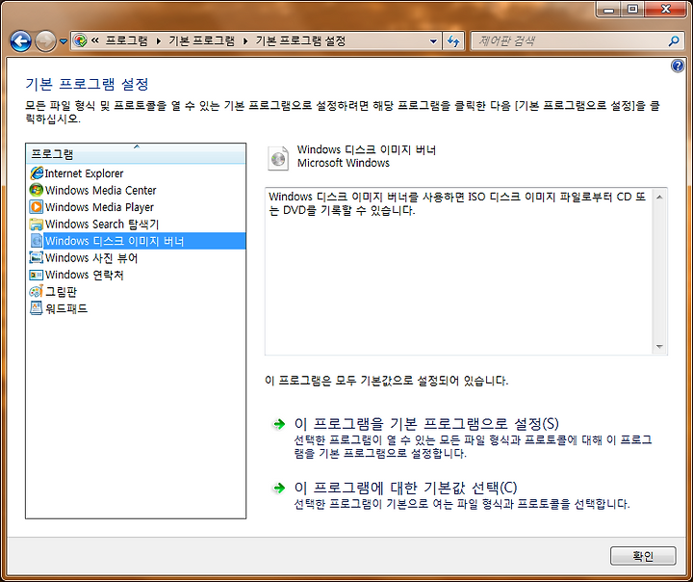Open help via the question mark icon
The width and height of the screenshot is (693, 582).
678,66
